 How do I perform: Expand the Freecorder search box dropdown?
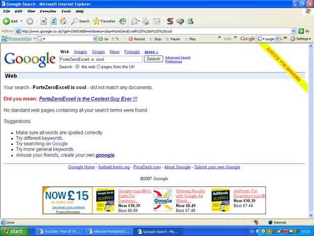click(95, 39)
